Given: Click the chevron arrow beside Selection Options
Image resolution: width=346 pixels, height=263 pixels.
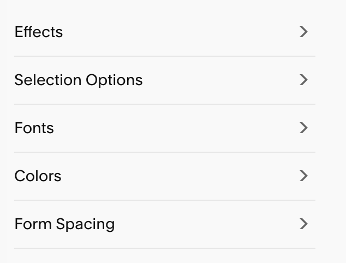Looking at the screenshot, I should point(303,80).
